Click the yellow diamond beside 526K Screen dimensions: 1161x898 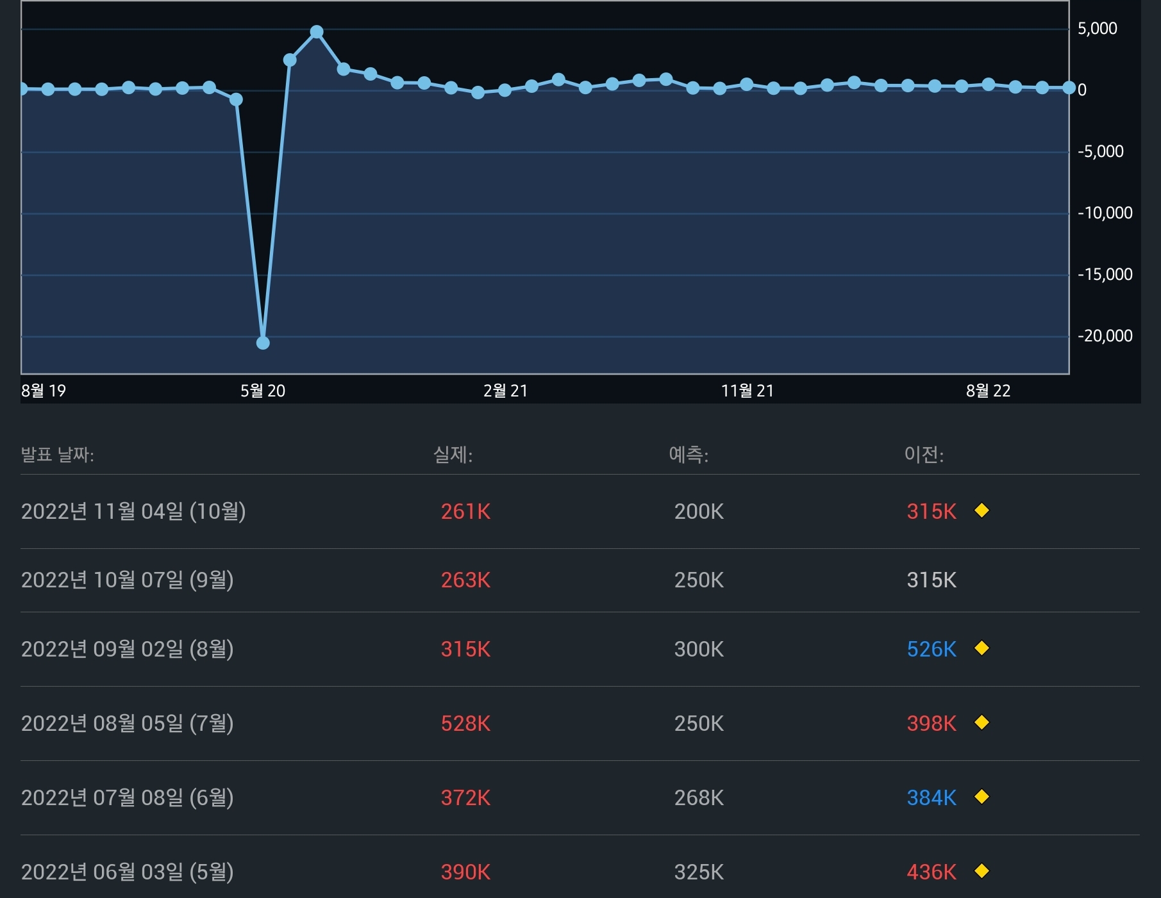coord(981,648)
